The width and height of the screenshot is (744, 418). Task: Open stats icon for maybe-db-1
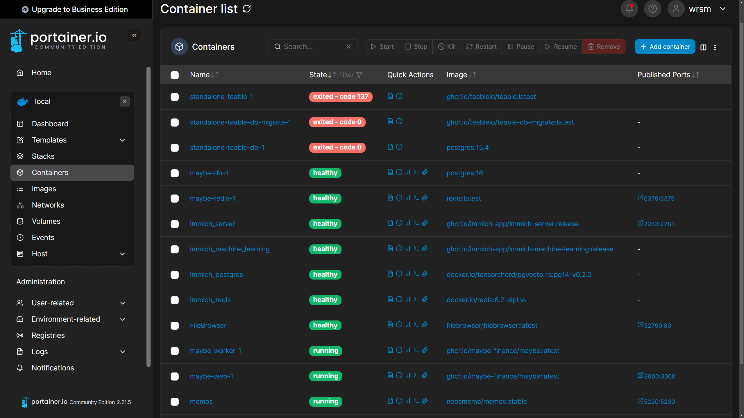pyautogui.click(x=408, y=172)
